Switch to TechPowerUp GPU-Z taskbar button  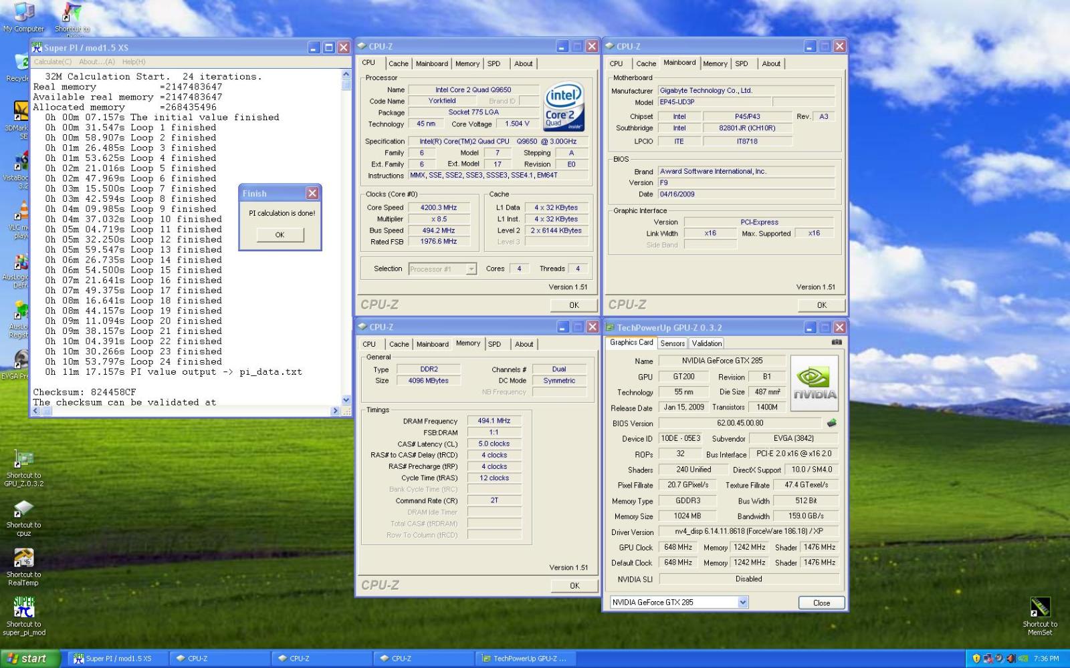(526, 659)
